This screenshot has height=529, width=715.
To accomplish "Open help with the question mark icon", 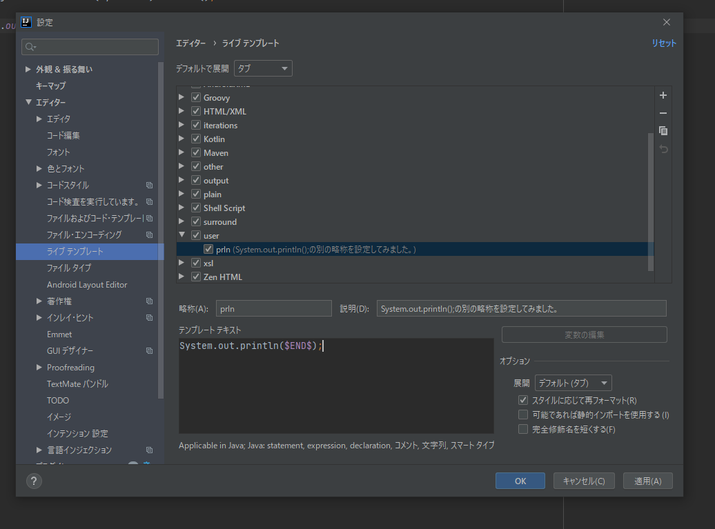I will click(x=34, y=481).
